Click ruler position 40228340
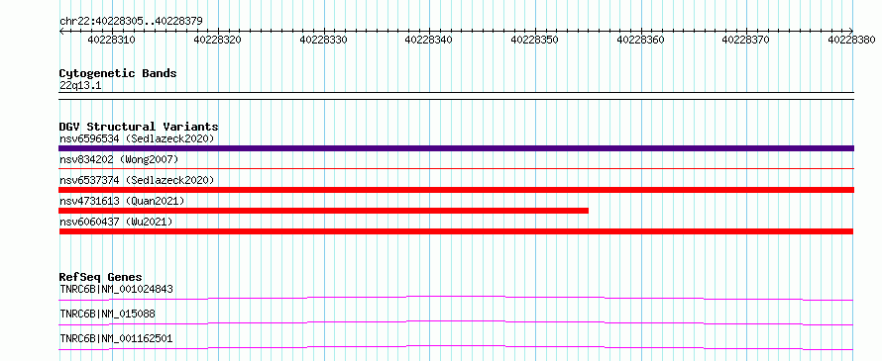The height and width of the screenshot is (361, 882). click(x=429, y=40)
